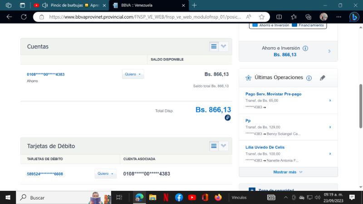
Task: Open the Windows notification center icon
Action: (x=352, y=197)
